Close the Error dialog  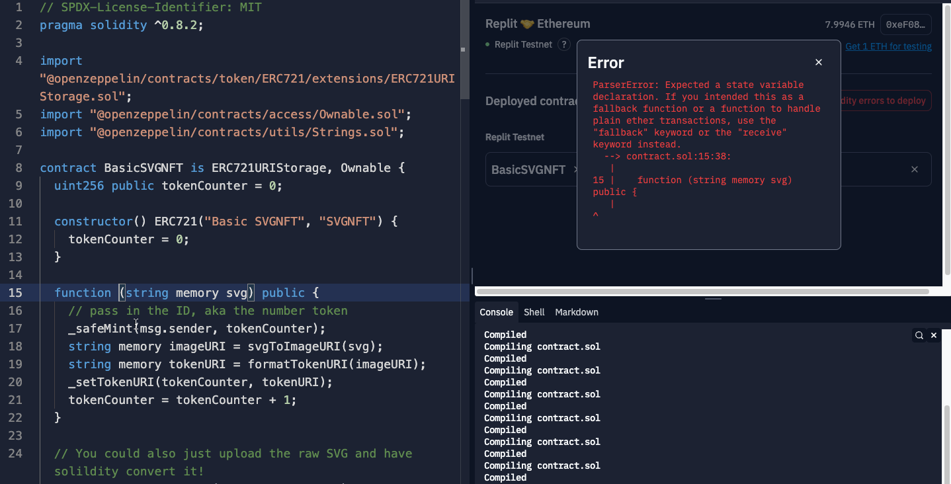pyautogui.click(x=819, y=62)
